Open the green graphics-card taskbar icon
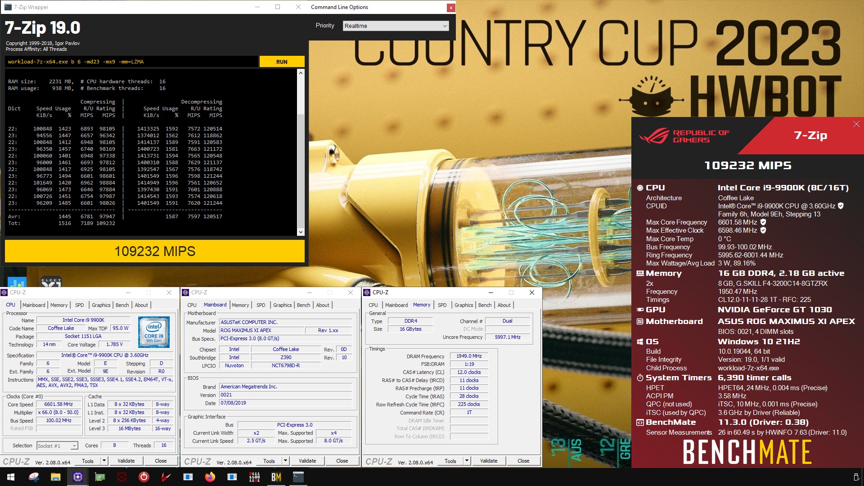This screenshot has width=864, height=486. [x=100, y=477]
